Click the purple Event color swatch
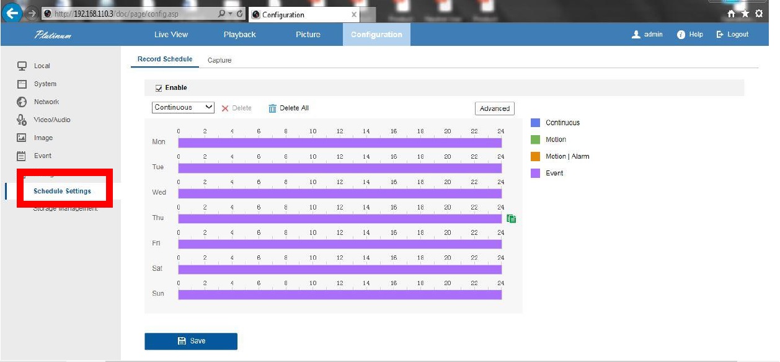The image size is (780, 362). point(535,174)
